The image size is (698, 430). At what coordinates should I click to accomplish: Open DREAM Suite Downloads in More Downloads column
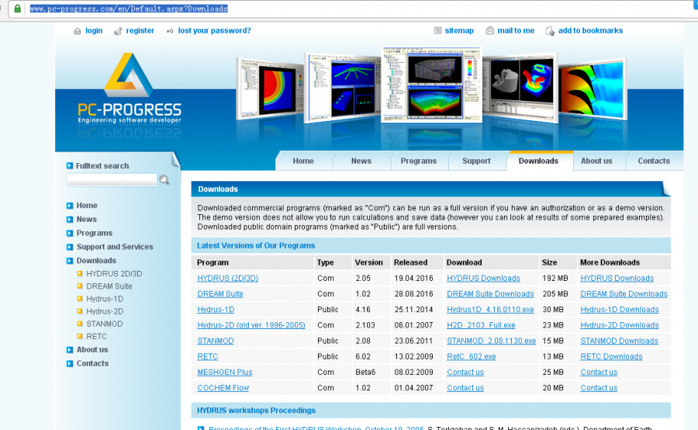coord(624,293)
